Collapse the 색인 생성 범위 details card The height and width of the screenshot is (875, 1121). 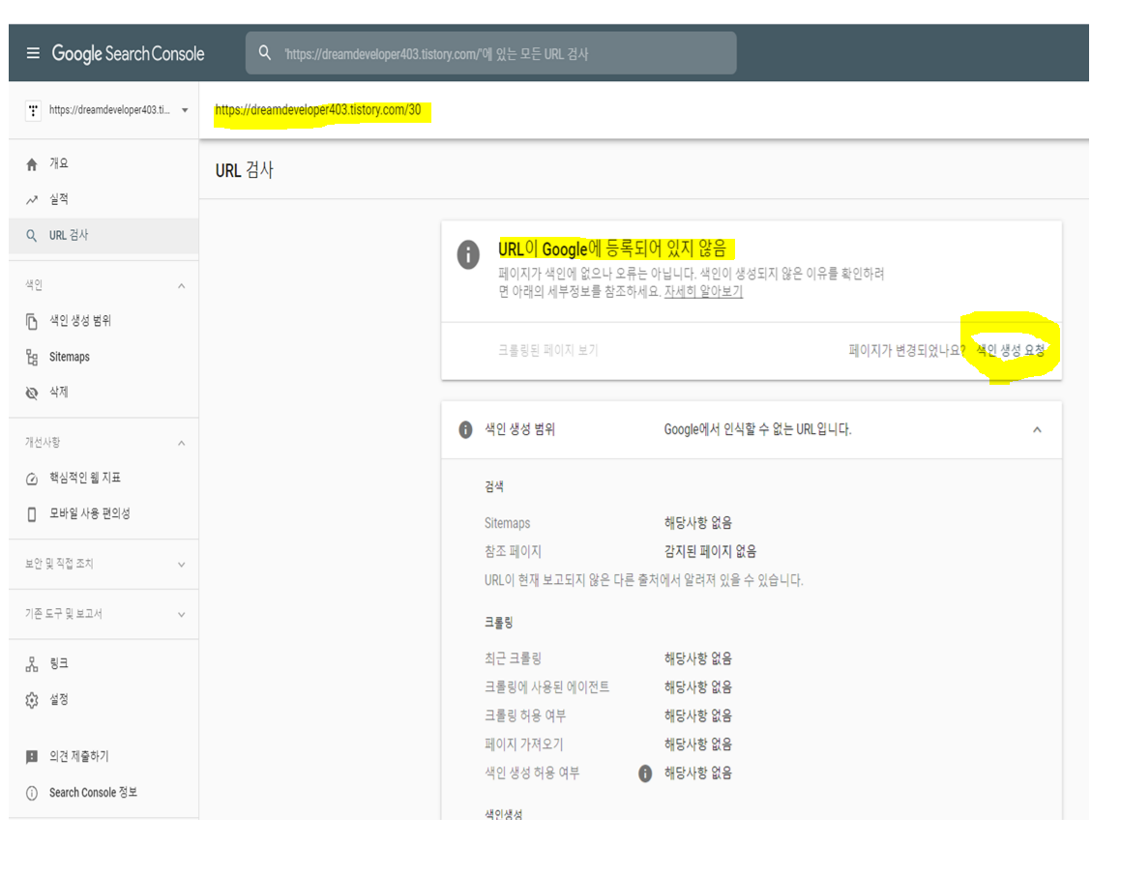pyautogui.click(x=1038, y=429)
